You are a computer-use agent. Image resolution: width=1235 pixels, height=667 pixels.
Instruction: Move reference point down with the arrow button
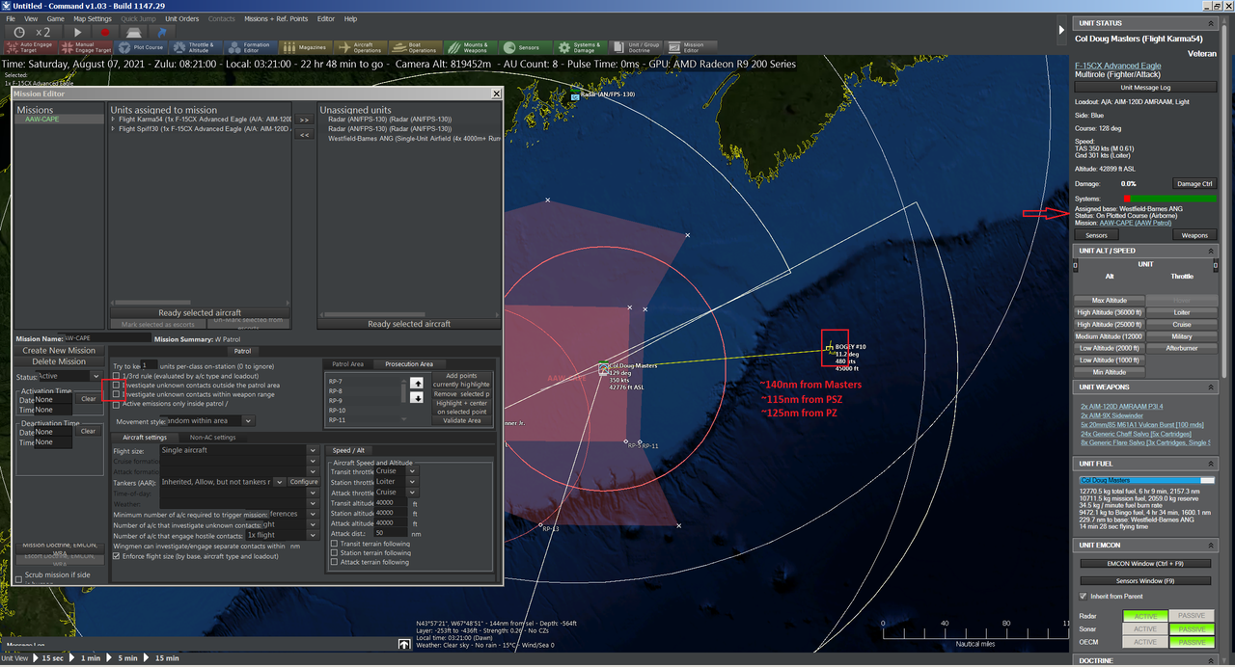coord(417,398)
